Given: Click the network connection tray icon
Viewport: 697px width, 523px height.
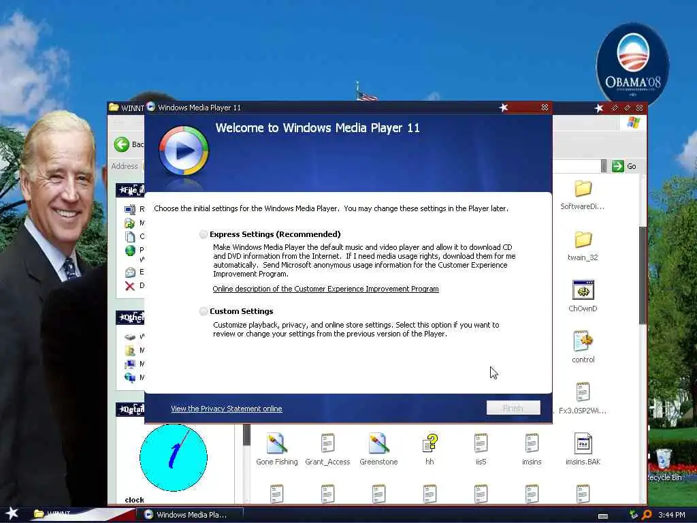Looking at the screenshot, I should (634, 515).
